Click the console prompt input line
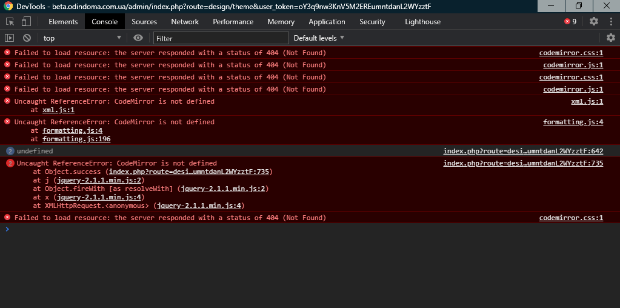620x308 pixels. tap(303, 229)
